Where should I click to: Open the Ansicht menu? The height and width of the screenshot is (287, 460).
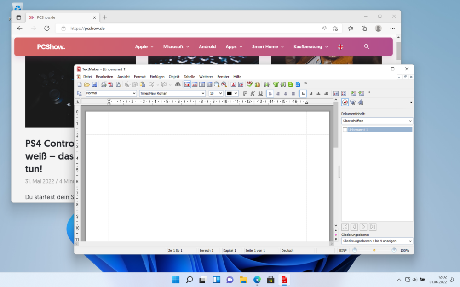pos(123,77)
